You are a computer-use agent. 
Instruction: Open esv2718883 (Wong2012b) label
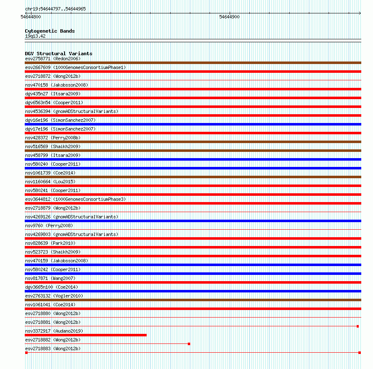pos(53,348)
